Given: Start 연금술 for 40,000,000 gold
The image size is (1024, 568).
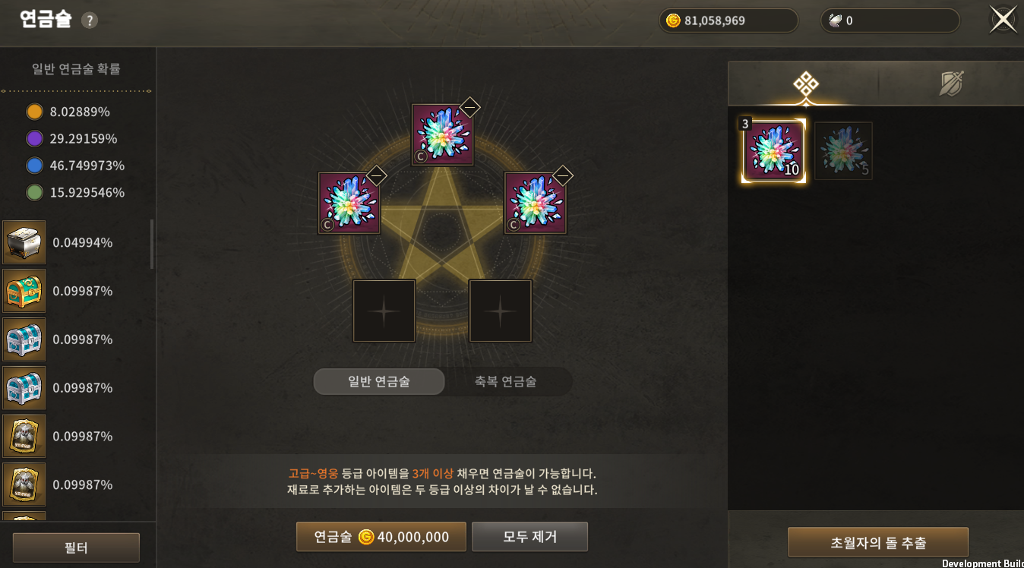Looking at the screenshot, I should coord(381,537).
